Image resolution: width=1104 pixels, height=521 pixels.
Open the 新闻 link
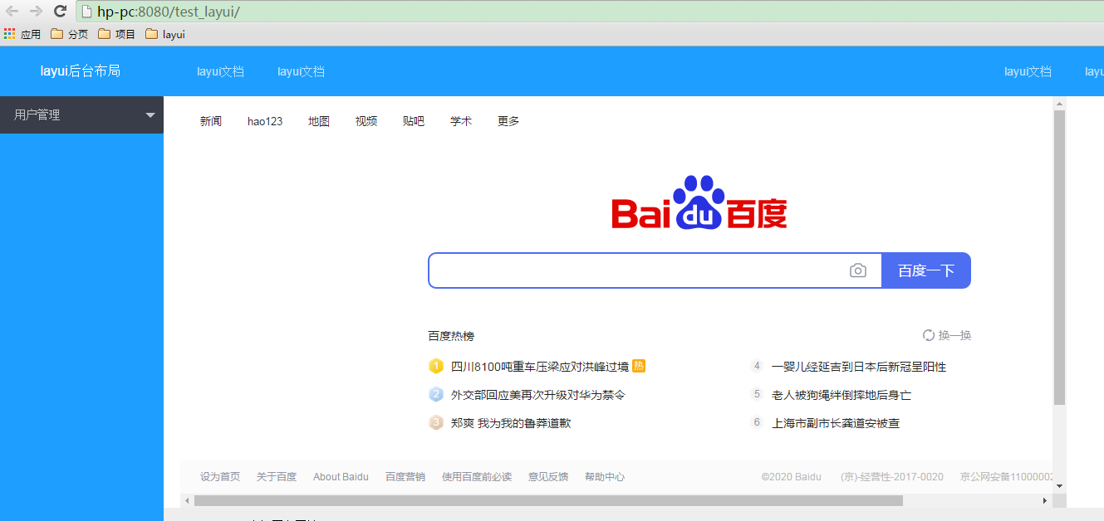(211, 121)
